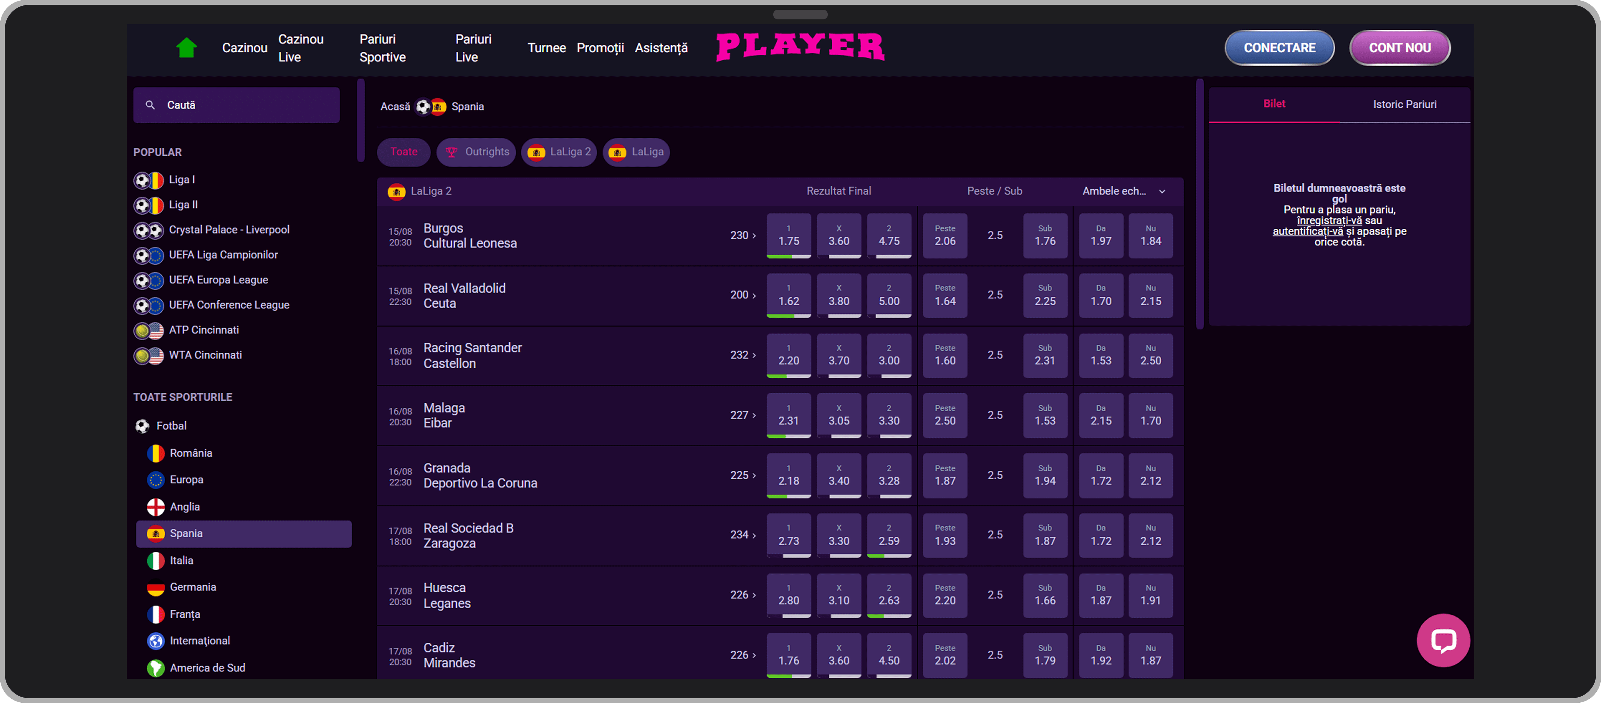Click the green home icon
The image size is (1601, 703).
186,48
